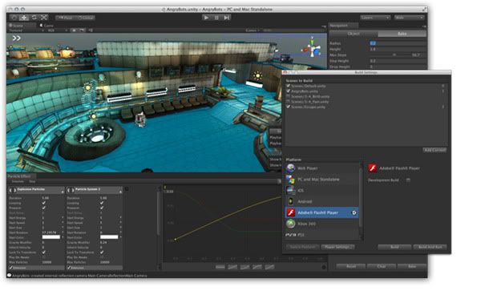Click the Radius input field
The height and width of the screenshot is (299, 497).
(x=398, y=43)
